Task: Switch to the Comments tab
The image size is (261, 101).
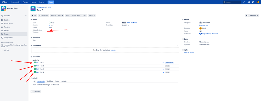Action: click(x=41, y=81)
